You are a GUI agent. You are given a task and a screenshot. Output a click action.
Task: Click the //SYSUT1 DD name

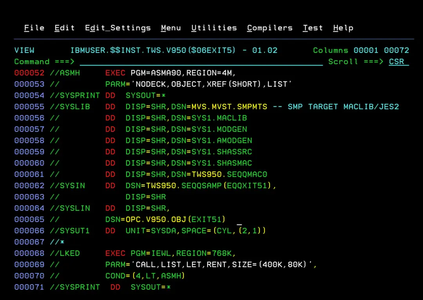(x=70, y=231)
